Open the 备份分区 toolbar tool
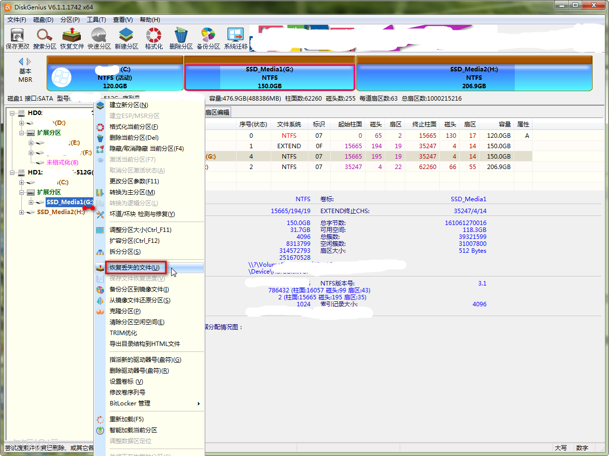 coord(208,39)
